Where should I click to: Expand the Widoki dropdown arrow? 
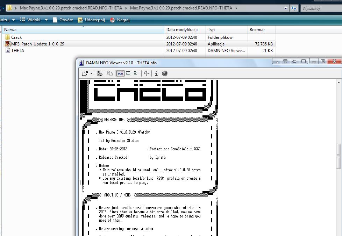46,20
